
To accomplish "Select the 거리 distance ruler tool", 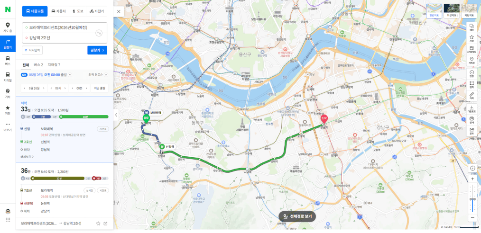I will [x=472, y=96].
